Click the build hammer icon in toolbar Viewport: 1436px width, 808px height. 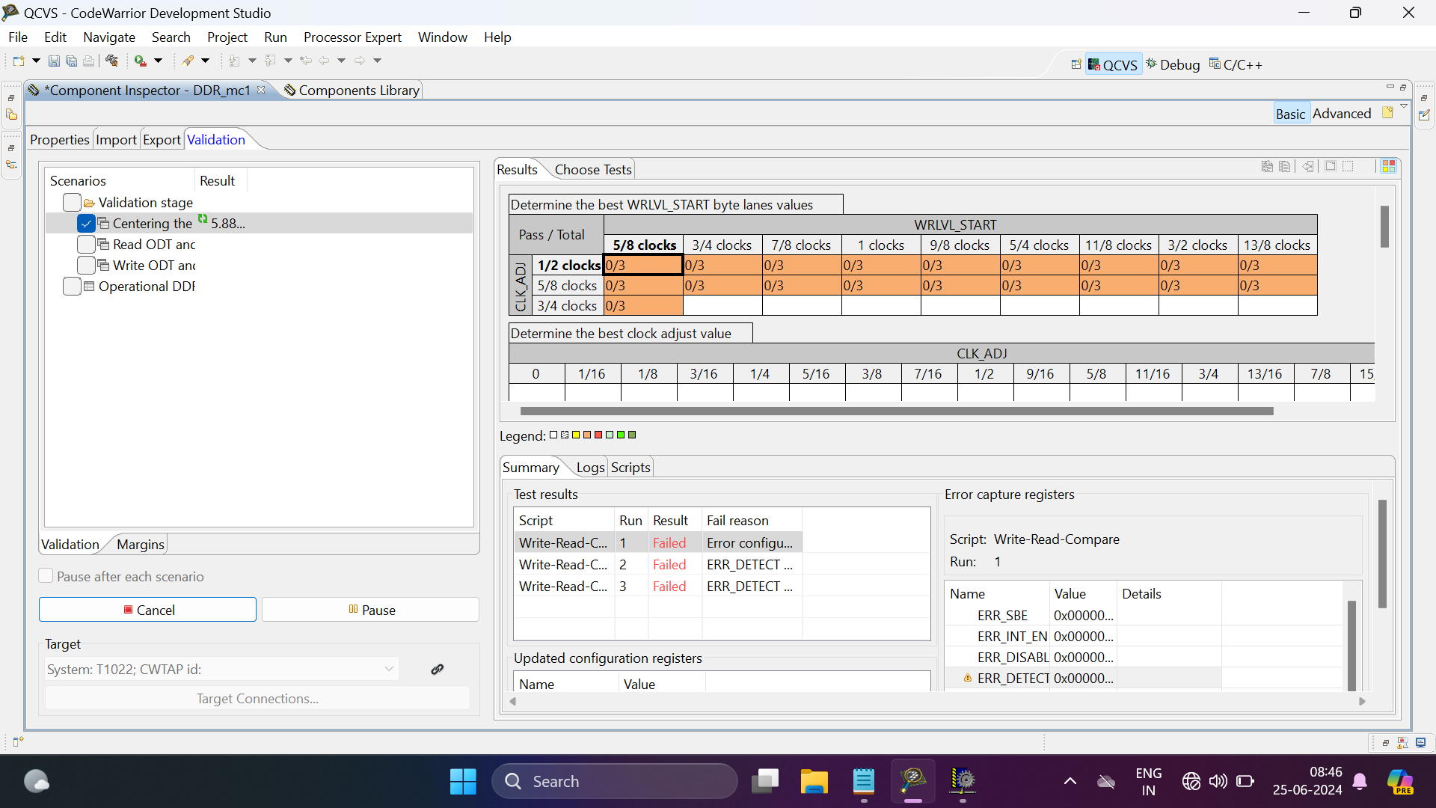point(111,61)
